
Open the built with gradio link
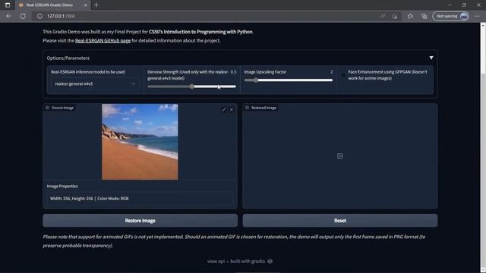(x=251, y=261)
